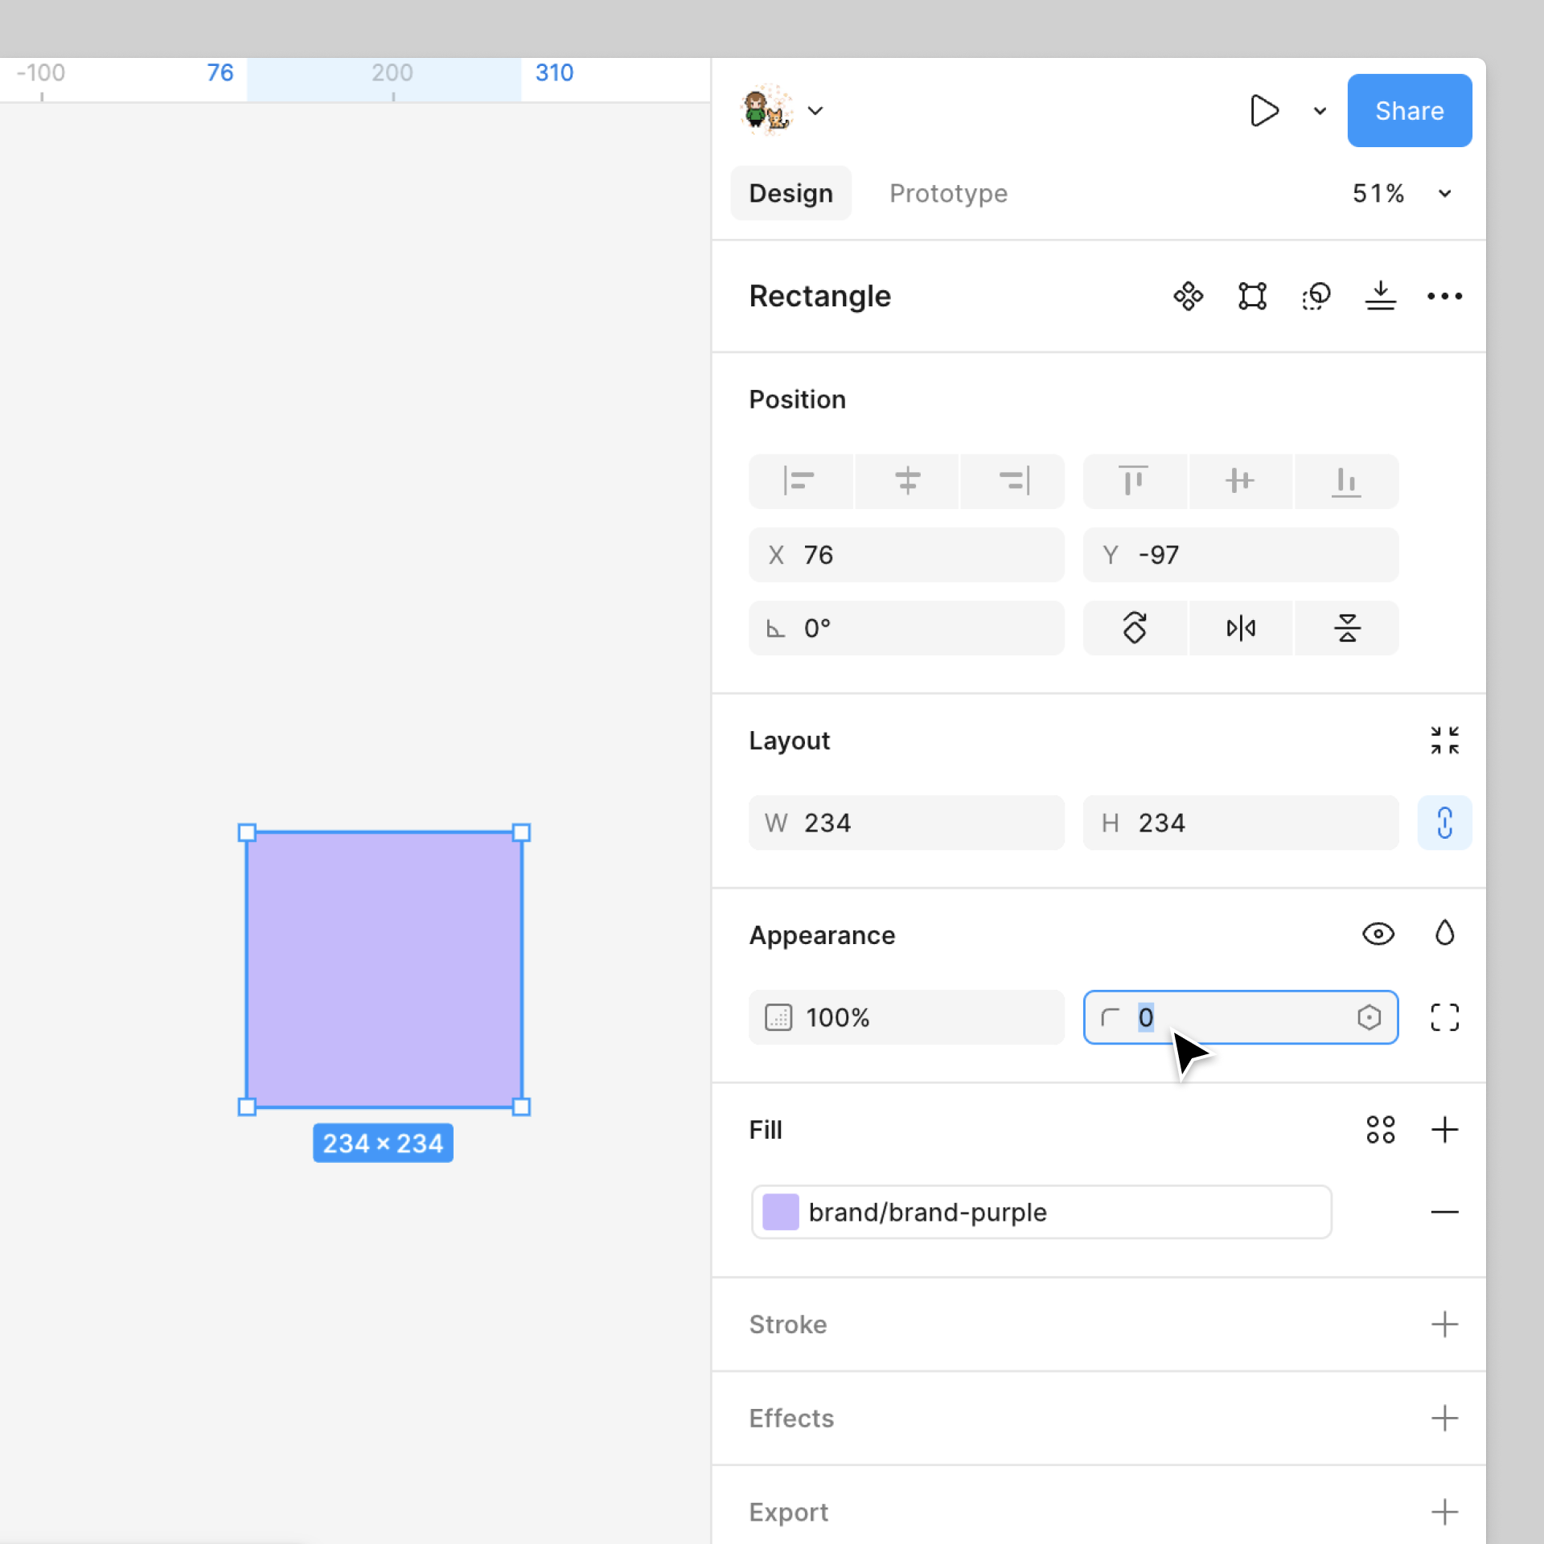This screenshot has height=1544, width=1544.
Task: Expand the present options chevron
Action: point(1320,111)
